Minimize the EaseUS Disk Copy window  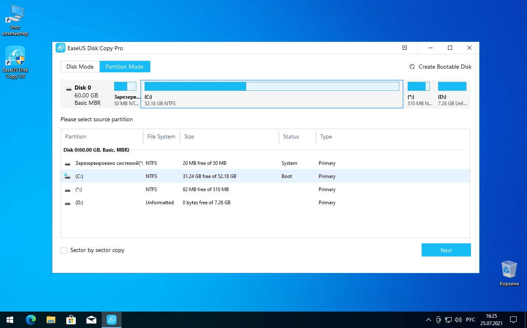pyautogui.click(x=431, y=48)
